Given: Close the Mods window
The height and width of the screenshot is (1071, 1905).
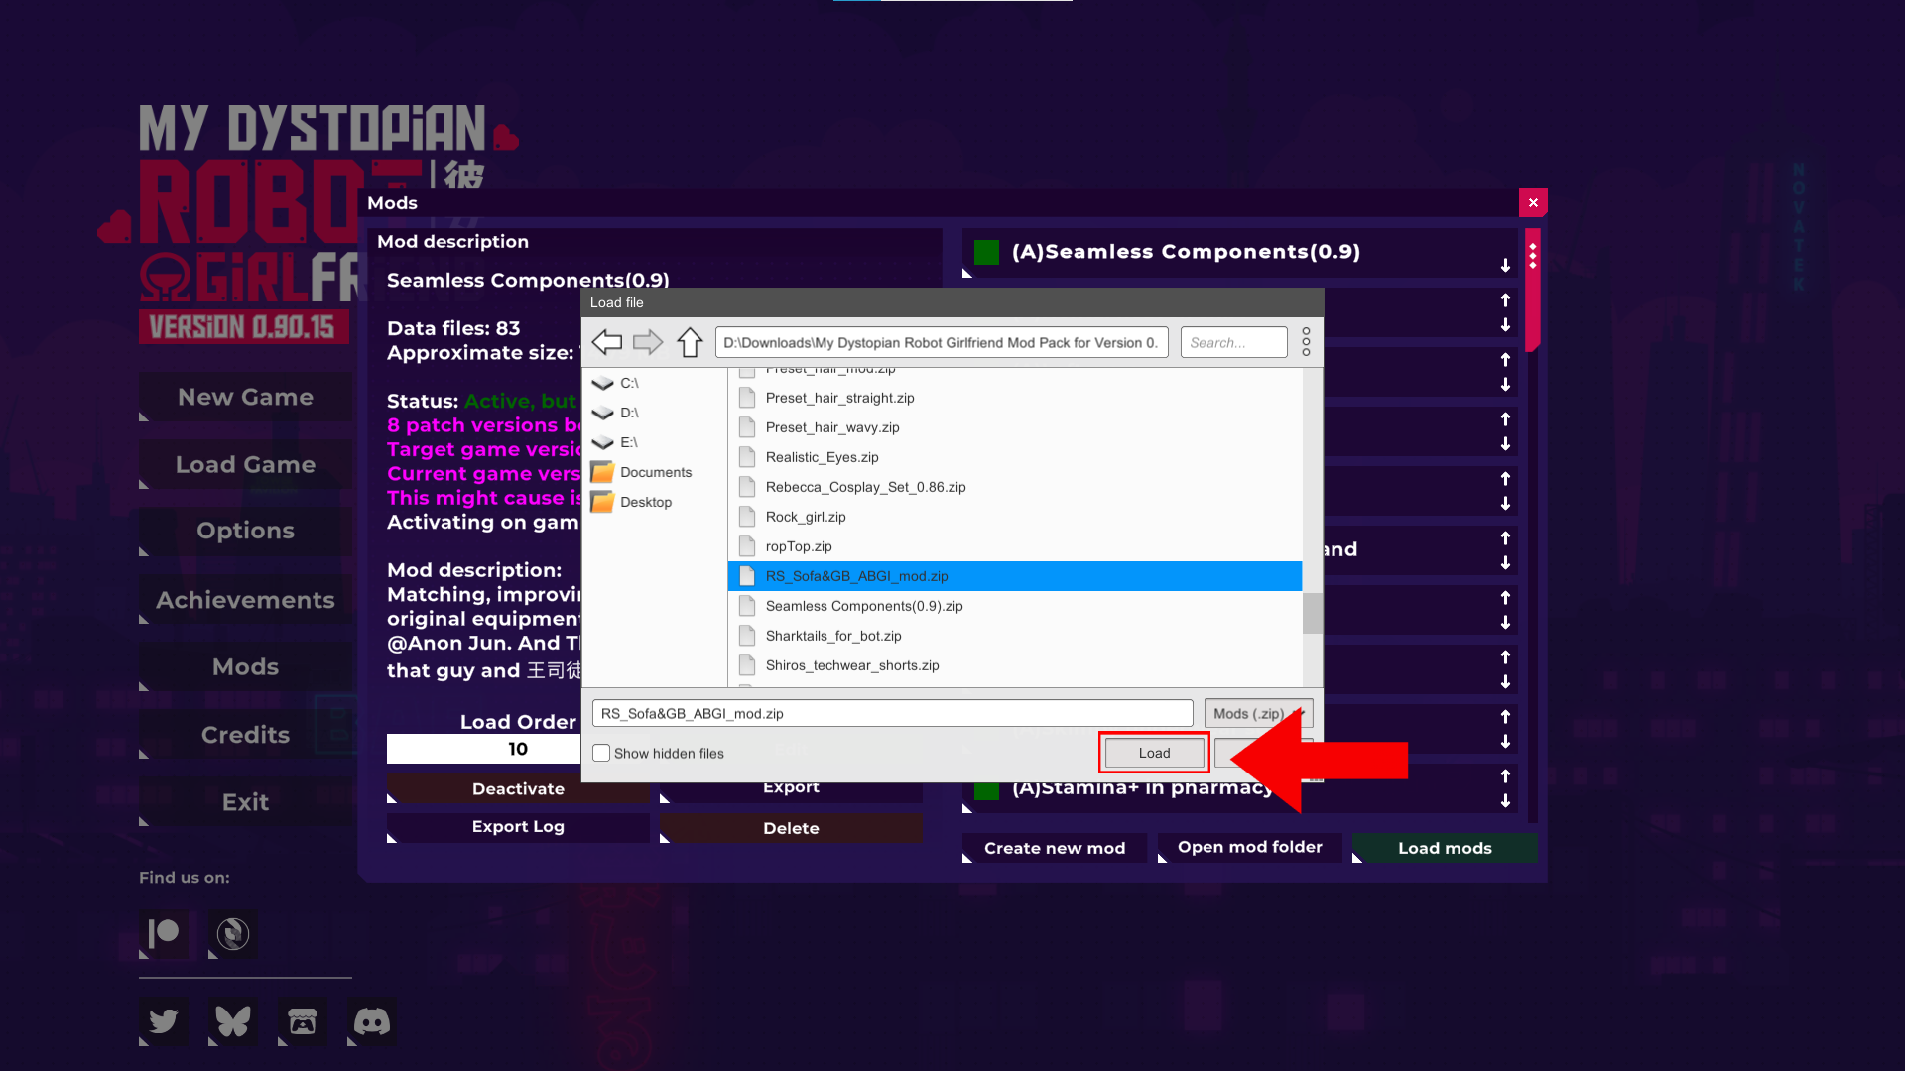Looking at the screenshot, I should coord(1533,203).
